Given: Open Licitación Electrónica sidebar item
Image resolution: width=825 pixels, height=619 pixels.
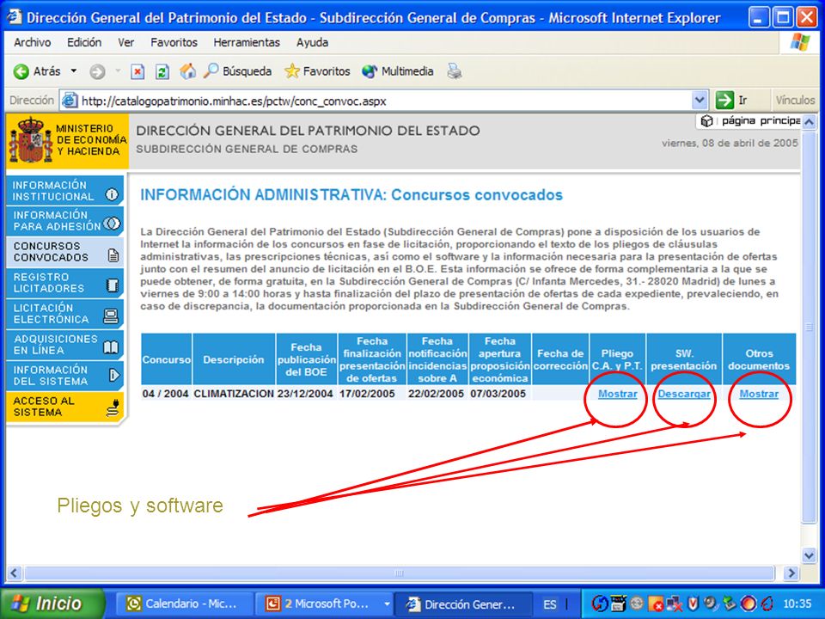Looking at the screenshot, I should (65, 314).
